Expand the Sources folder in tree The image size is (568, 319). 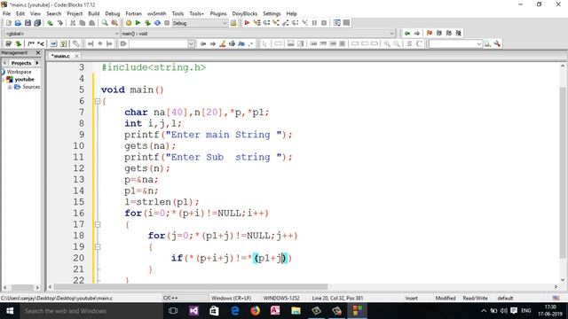click(10, 87)
